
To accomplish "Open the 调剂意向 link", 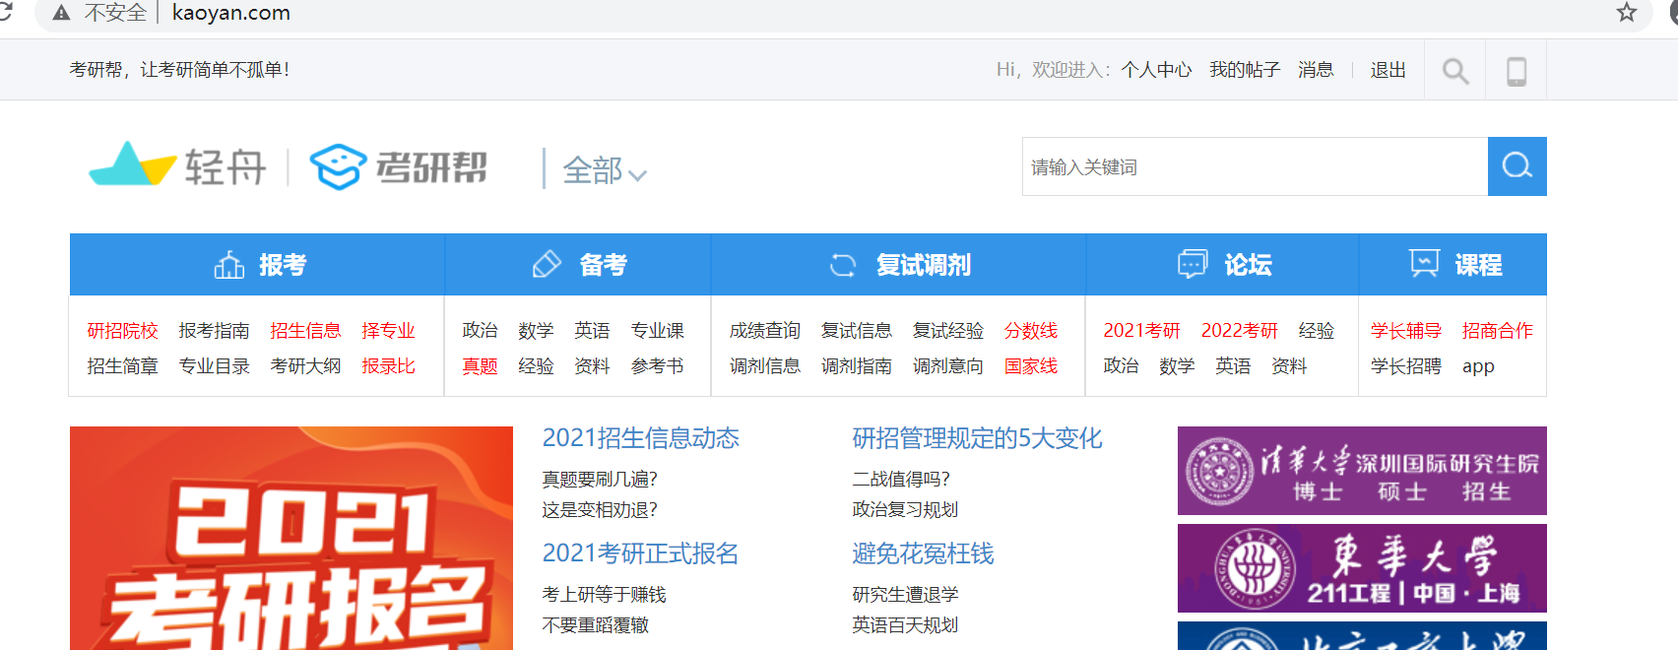I will [947, 366].
